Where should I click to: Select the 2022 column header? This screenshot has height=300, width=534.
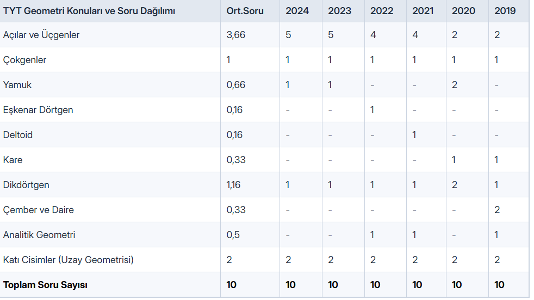(381, 11)
